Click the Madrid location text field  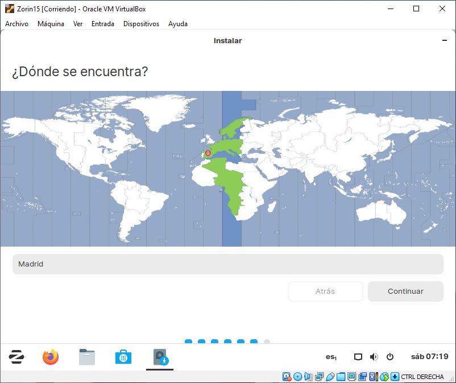coord(227,264)
